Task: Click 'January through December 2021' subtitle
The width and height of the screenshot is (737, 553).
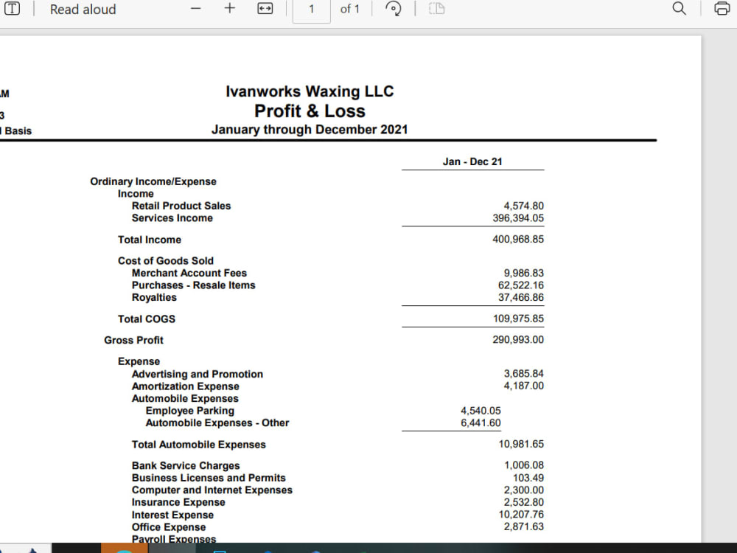Action: [x=310, y=129]
